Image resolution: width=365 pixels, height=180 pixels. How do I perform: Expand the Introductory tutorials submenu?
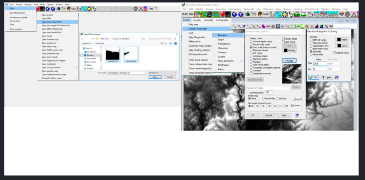(20, 17)
